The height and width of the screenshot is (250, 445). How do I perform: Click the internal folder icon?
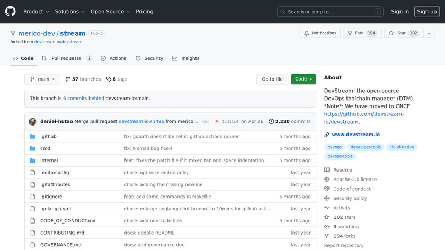pyautogui.click(x=33, y=160)
